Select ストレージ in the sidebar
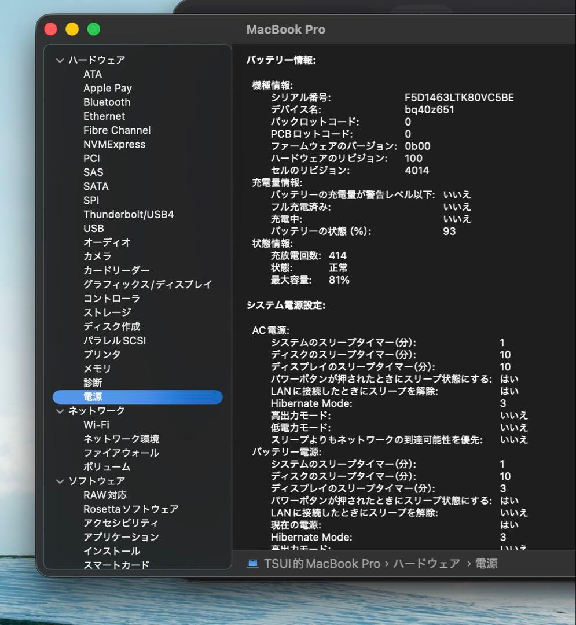This screenshot has height=625, width=576. coord(106,312)
